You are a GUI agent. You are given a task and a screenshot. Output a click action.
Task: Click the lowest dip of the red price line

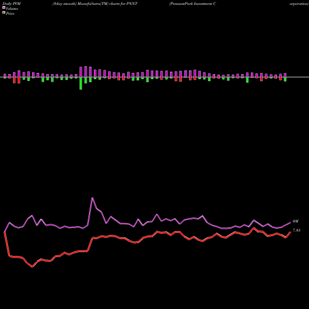32,267
